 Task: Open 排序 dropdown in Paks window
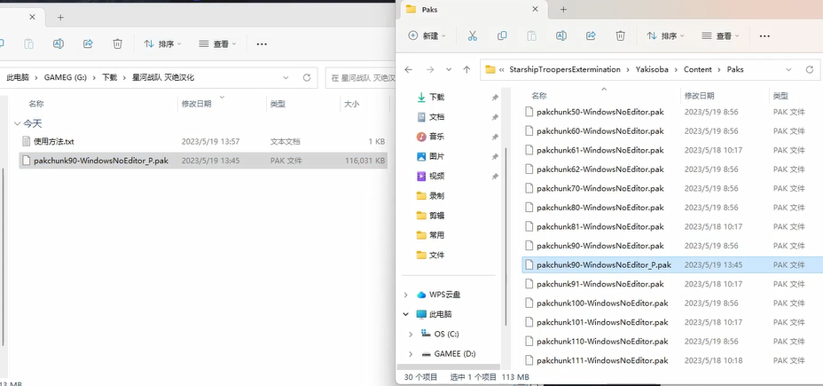pos(665,35)
